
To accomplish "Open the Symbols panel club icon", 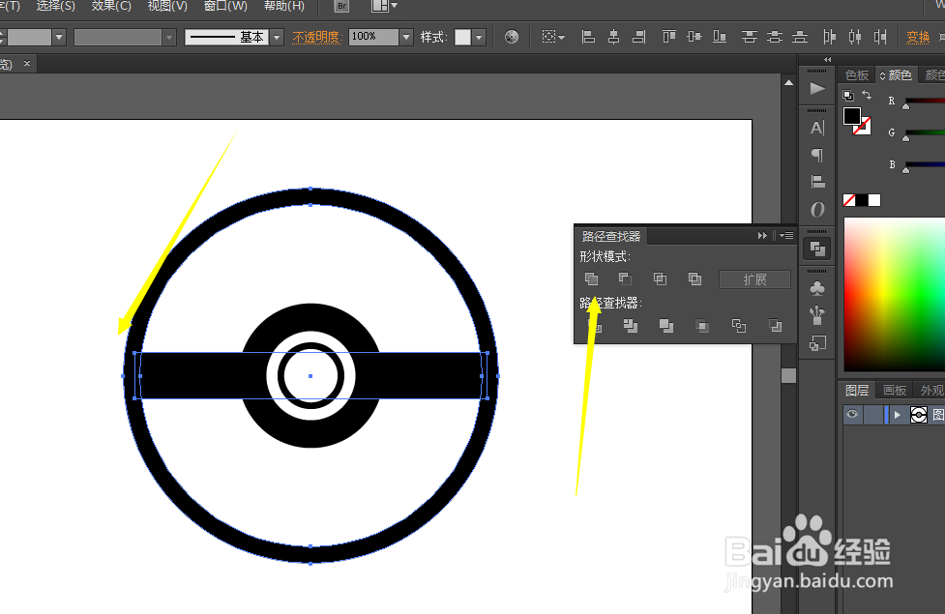I will point(817,288).
